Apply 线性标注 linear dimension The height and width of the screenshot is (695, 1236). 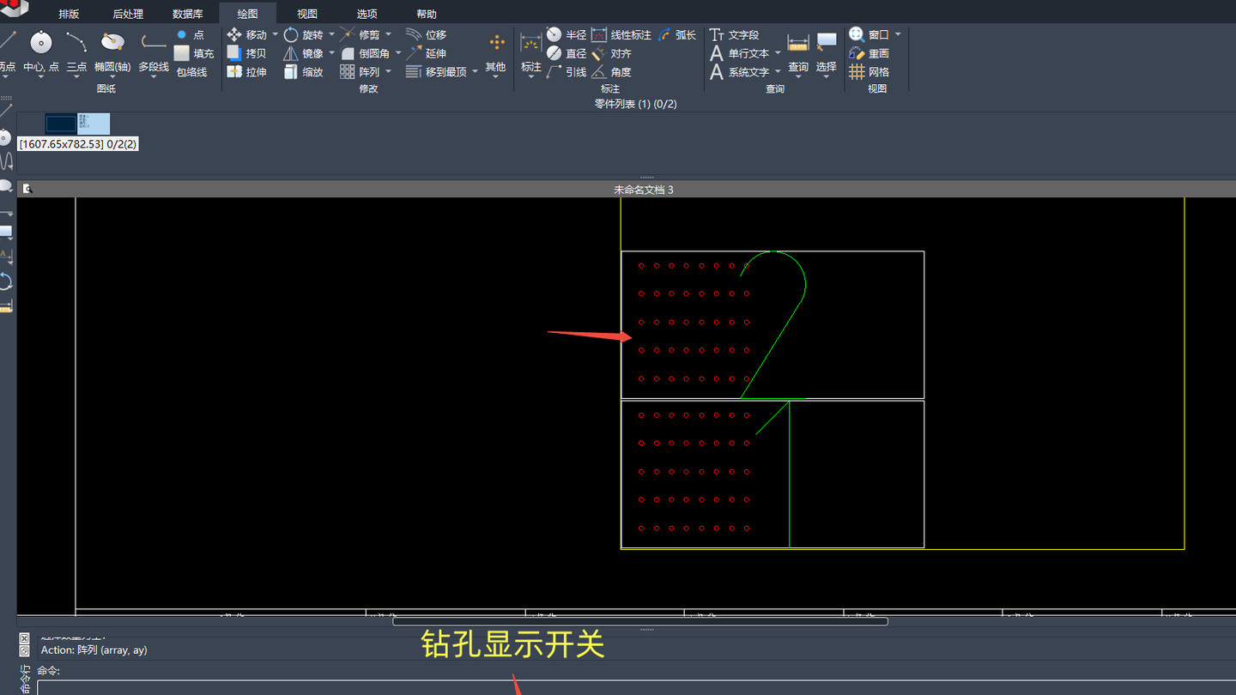[x=621, y=34]
